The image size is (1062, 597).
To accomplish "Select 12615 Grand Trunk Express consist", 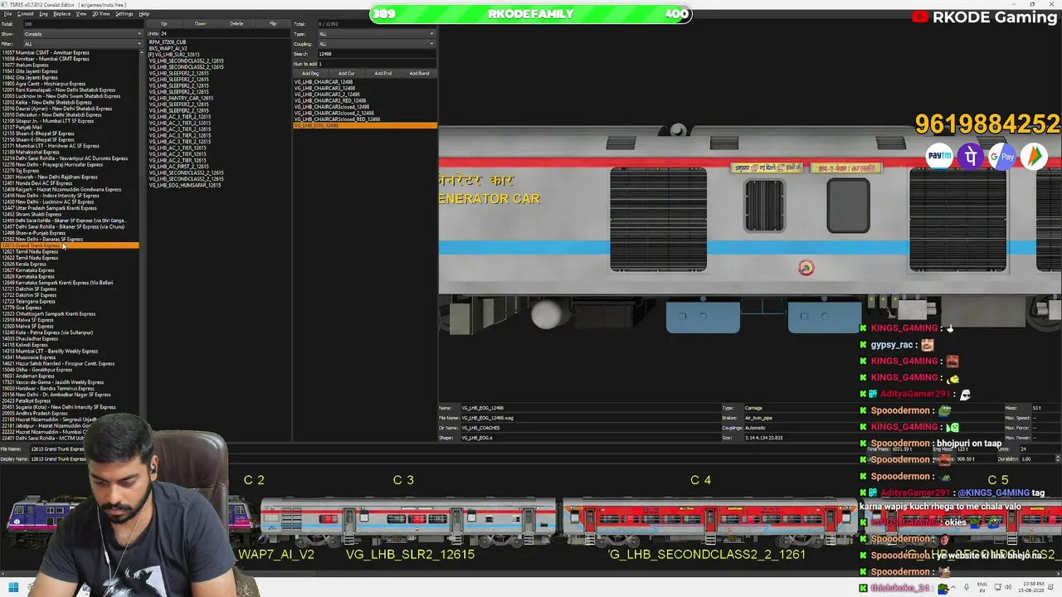I will (70, 245).
